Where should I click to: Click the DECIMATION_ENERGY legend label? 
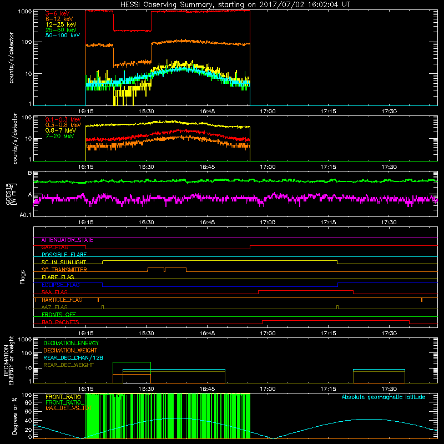click(x=71, y=343)
